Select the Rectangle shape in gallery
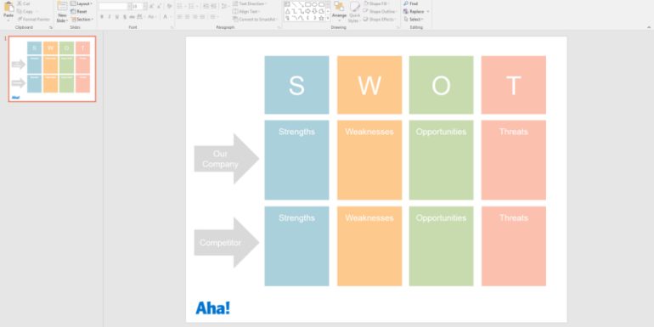654x327 pixels. pyautogui.click(x=307, y=4)
